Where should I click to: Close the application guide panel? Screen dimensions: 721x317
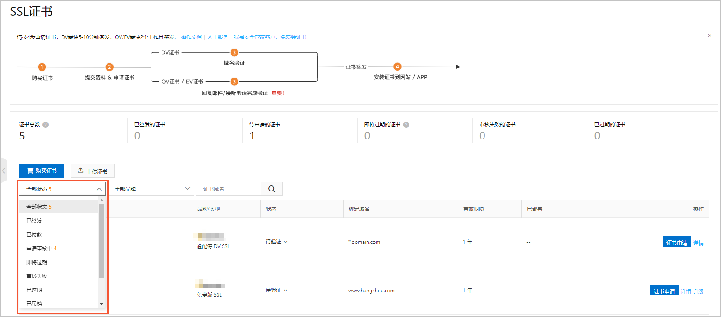(x=710, y=36)
